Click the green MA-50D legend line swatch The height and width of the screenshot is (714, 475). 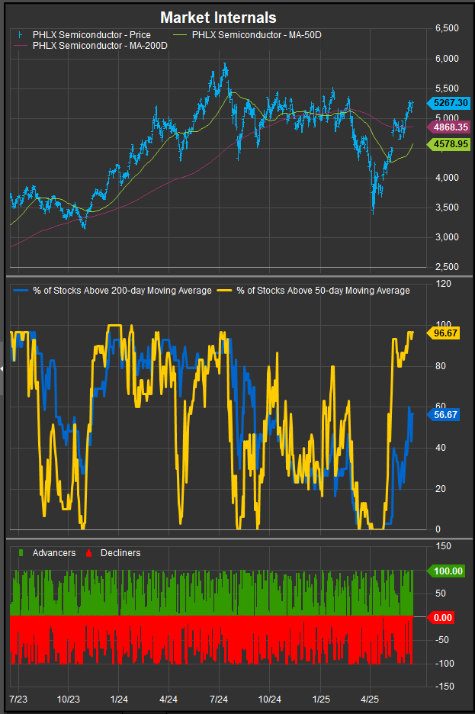pyautogui.click(x=180, y=35)
